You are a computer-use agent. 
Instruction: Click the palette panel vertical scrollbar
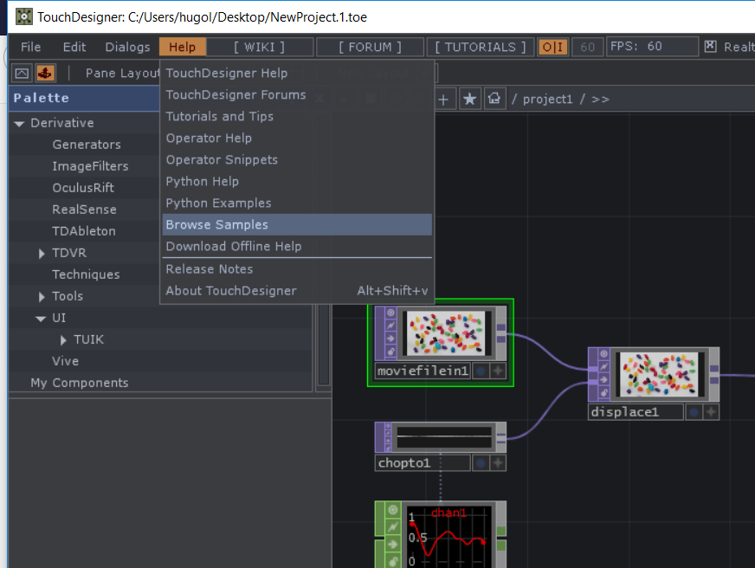click(x=324, y=345)
